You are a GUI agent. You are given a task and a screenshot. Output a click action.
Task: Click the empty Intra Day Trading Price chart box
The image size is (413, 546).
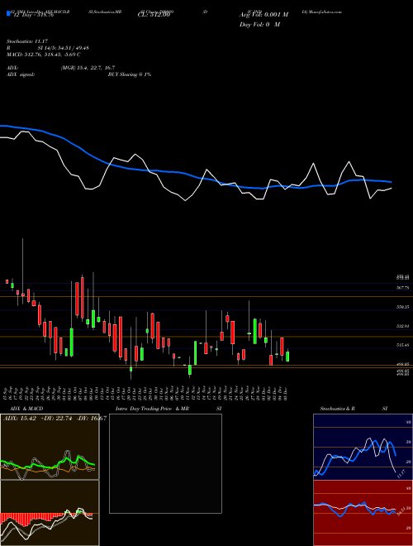(x=165, y=463)
